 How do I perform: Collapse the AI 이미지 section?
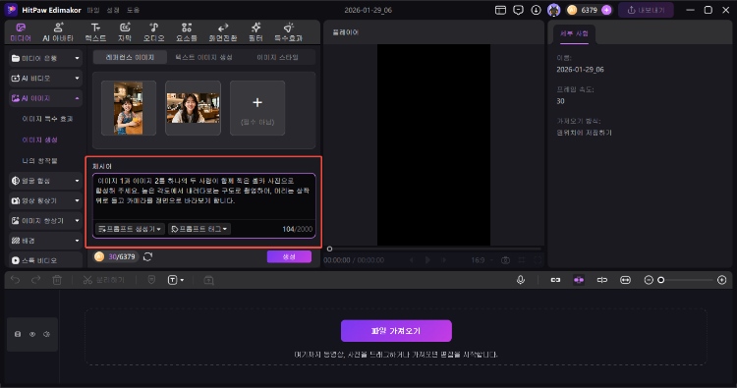(45, 98)
